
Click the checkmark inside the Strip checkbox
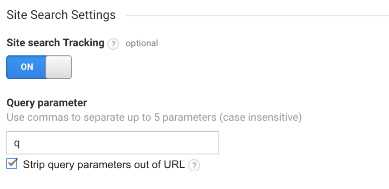coord(12,163)
